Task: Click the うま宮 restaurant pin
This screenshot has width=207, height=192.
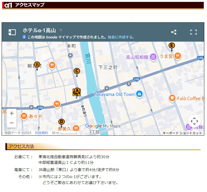Action: 177,56
